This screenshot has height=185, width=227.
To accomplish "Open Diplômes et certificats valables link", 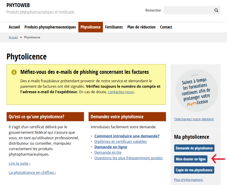I will coord(120,142).
